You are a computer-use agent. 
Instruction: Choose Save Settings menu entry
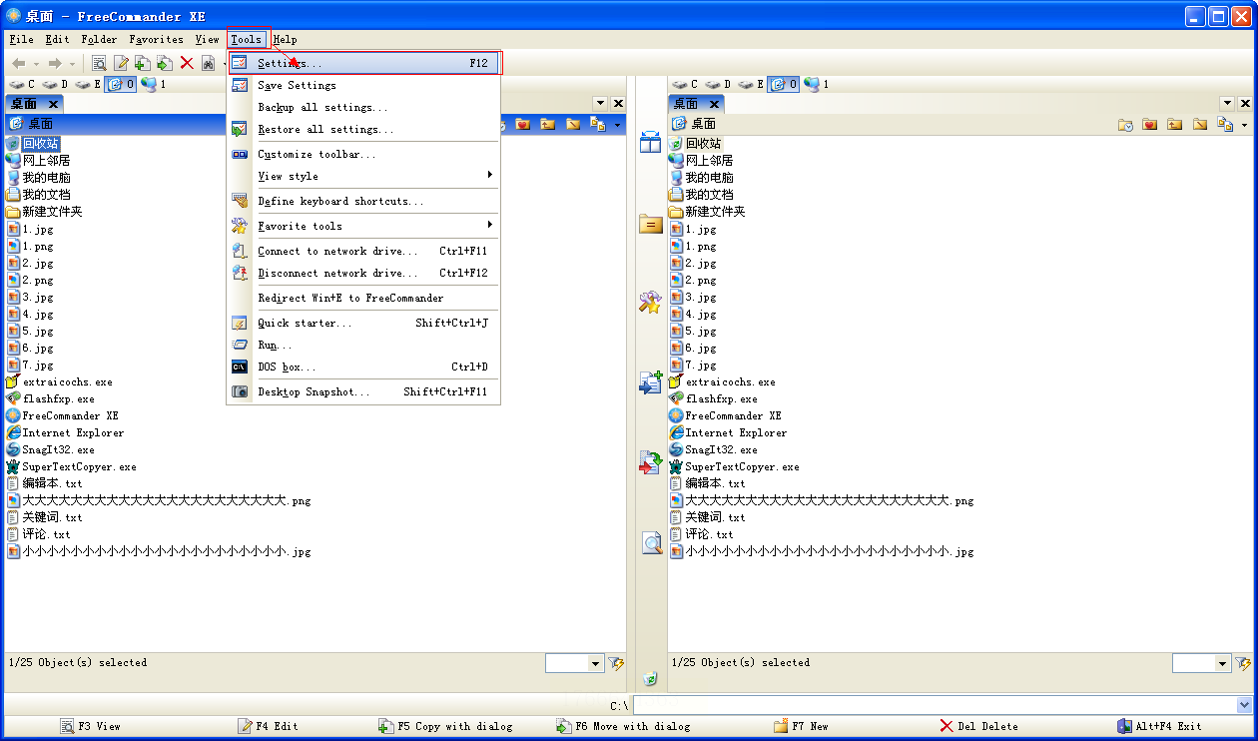(x=363, y=85)
